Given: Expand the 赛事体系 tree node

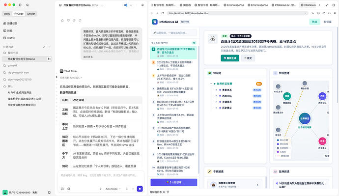Looking at the screenshot, I should (216, 90).
